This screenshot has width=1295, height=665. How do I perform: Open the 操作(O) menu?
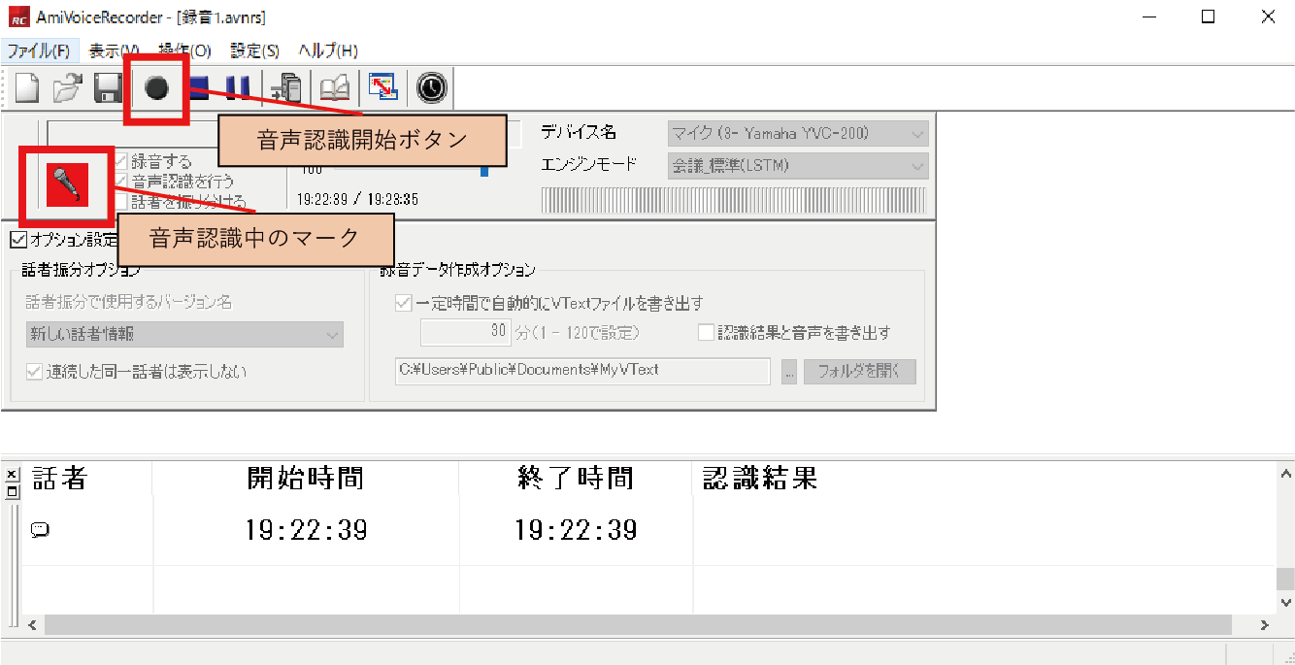click(x=184, y=50)
